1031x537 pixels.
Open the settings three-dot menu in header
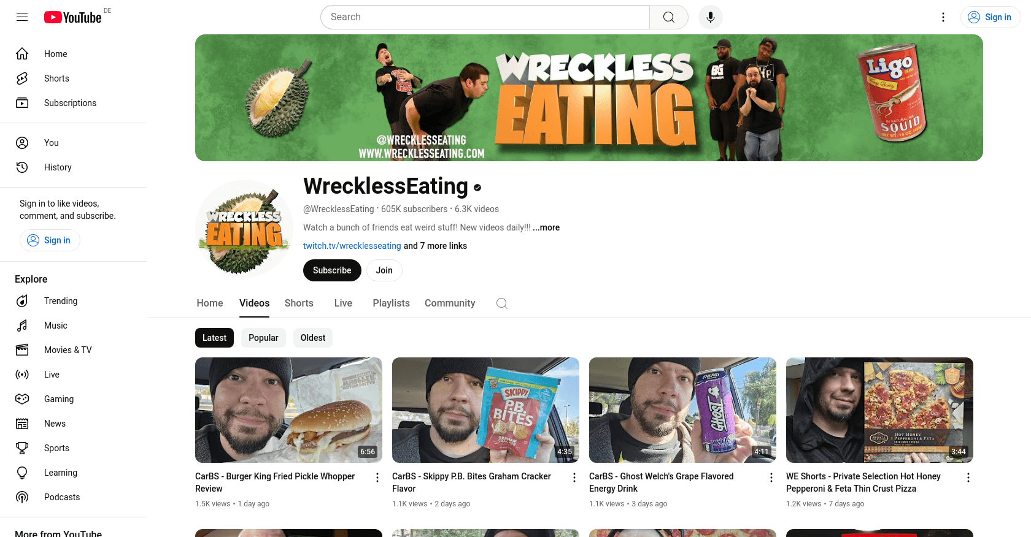point(943,17)
